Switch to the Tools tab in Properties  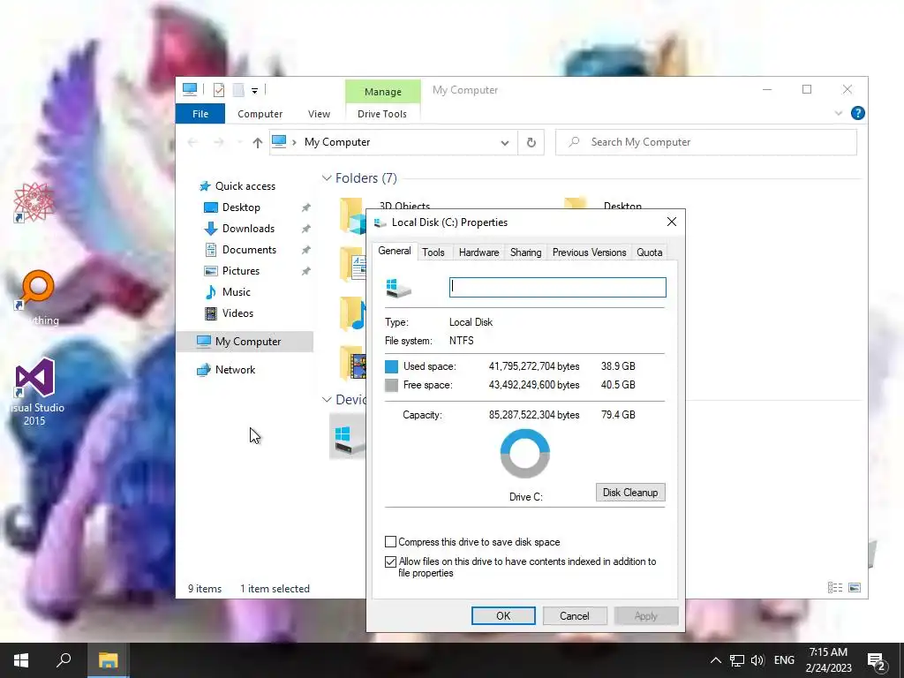pos(433,252)
